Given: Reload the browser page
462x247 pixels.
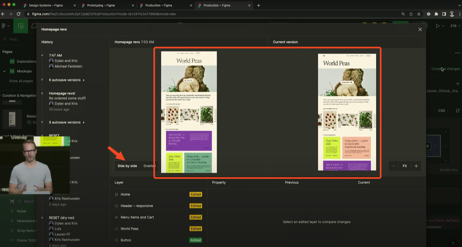Looking at the screenshot, I should click(x=18, y=14).
